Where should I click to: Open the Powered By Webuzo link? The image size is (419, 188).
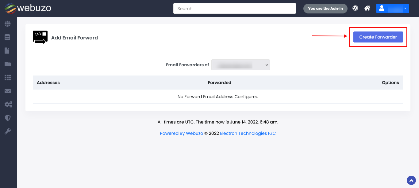click(x=181, y=133)
